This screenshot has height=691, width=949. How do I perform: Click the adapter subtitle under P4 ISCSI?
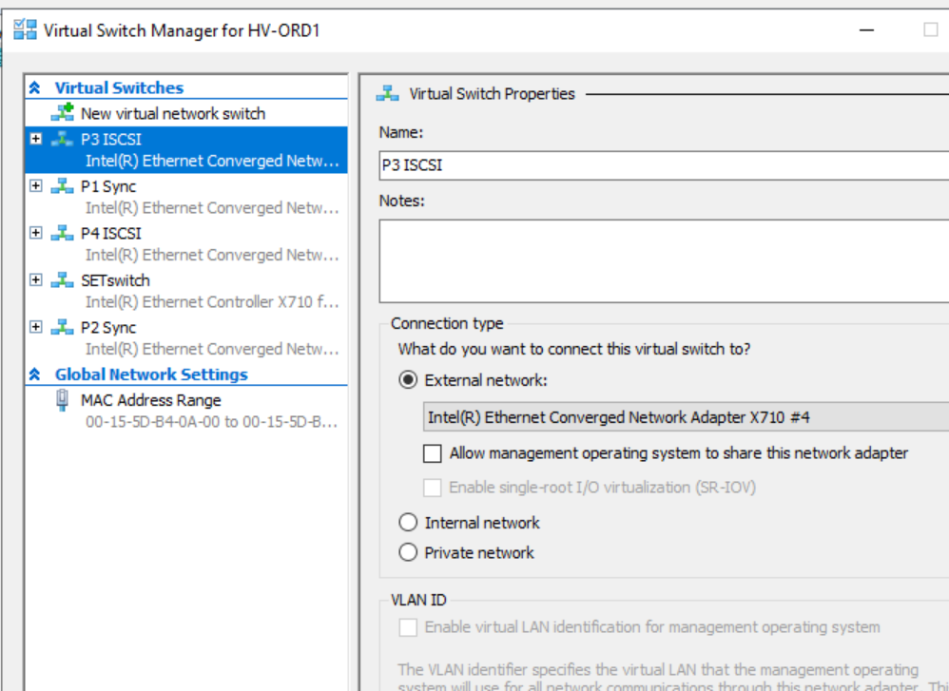(212, 255)
